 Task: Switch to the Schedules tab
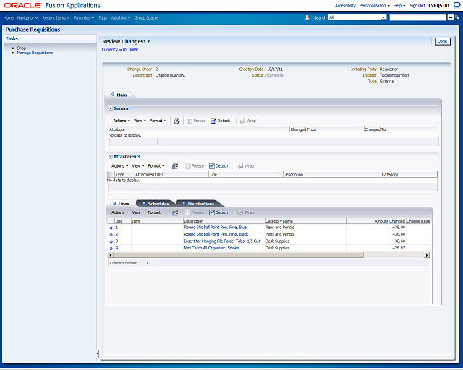pos(156,204)
